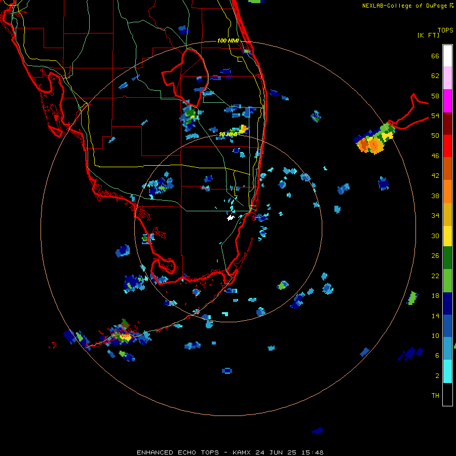This screenshot has height=456, width=456.
Task: Click the TOPS legend title
Action: pos(445,30)
